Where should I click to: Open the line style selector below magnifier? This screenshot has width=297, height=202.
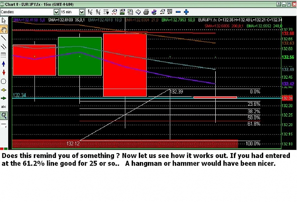coord(4,125)
